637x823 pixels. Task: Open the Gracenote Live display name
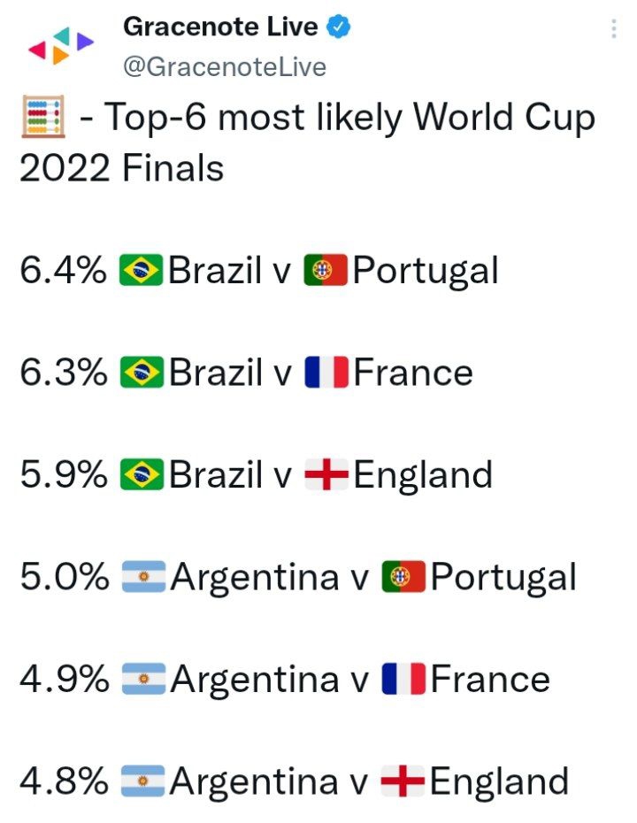220,27
